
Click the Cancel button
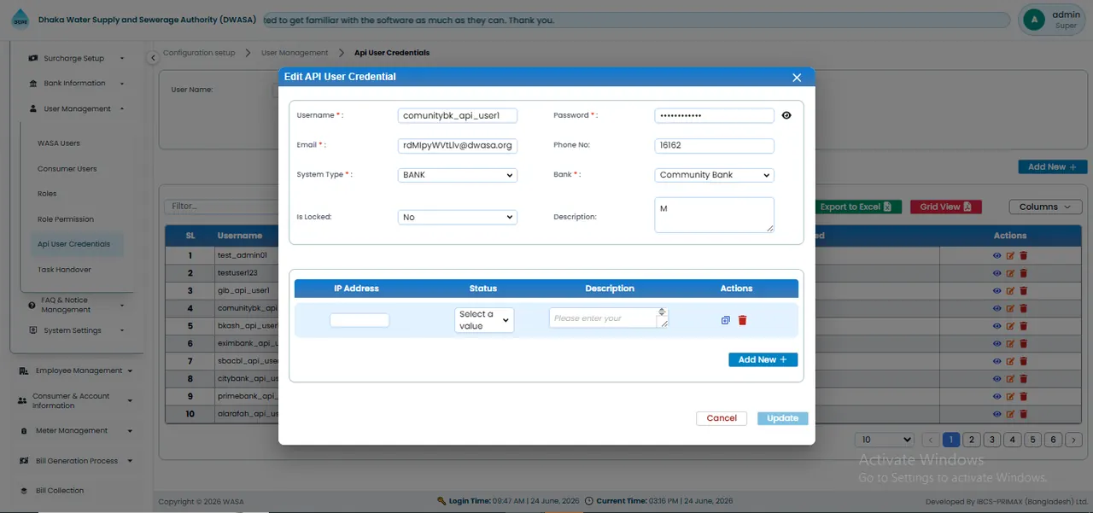coord(722,418)
